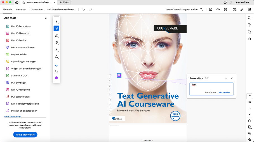254x142 pixels.
Task: Open search with magnifier icon
Action: pos(201,10)
